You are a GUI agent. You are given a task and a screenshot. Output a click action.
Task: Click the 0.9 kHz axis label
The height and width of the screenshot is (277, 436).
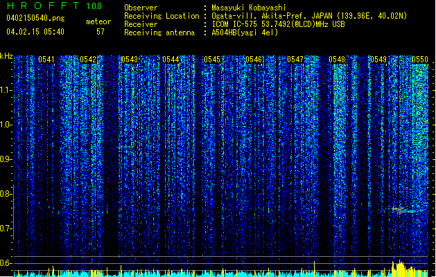tap(6, 159)
